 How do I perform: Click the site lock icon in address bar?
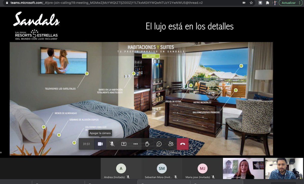(x=7, y=3)
